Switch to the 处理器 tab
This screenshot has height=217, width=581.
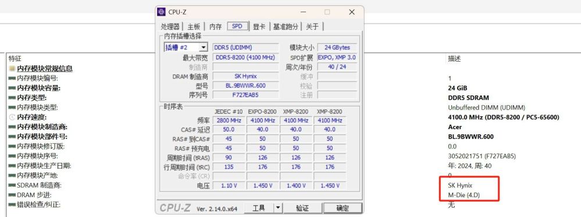170,26
